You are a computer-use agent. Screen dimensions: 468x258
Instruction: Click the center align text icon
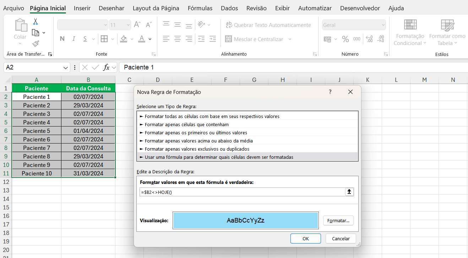(x=178, y=39)
